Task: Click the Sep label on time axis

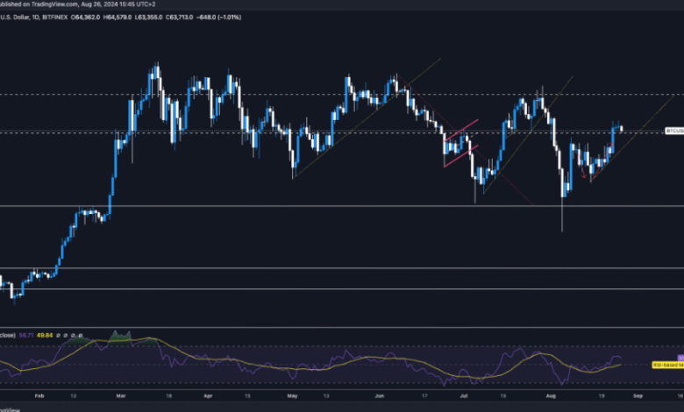Action: click(638, 396)
